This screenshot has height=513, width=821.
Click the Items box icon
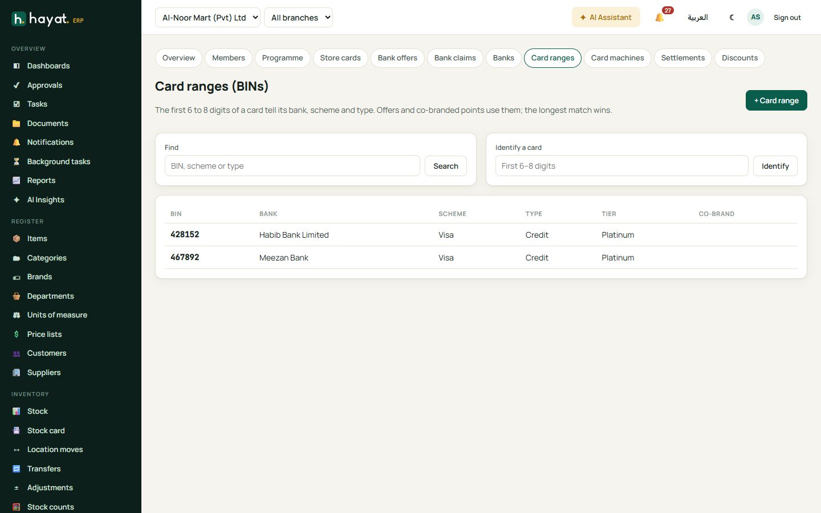[17, 239]
